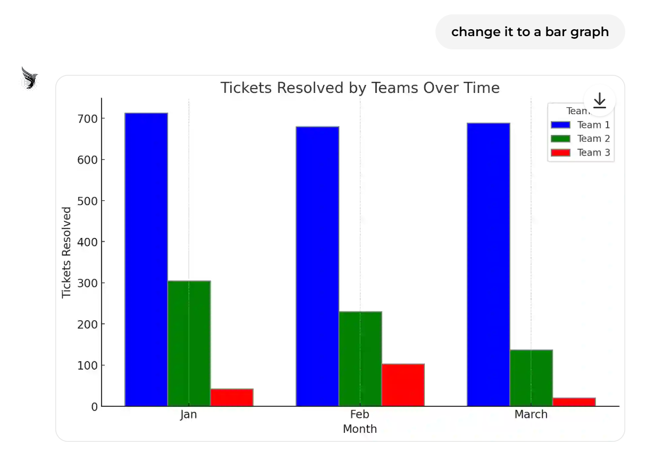Toggle Team 2 visibility in the legend
Viewport: 655px width, 453px height.
point(593,139)
